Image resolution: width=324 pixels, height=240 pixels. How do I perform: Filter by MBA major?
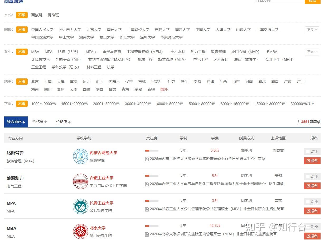point(35,52)
